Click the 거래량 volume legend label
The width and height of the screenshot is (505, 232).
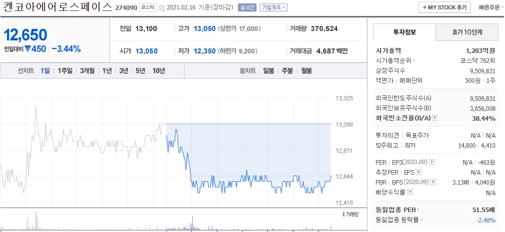click(x=350, y=214)
